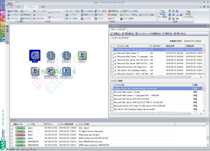Switch to the ノードメニュー ribbon tab
This screenshot has height=151, width=210.
click(x=31, y=7)
